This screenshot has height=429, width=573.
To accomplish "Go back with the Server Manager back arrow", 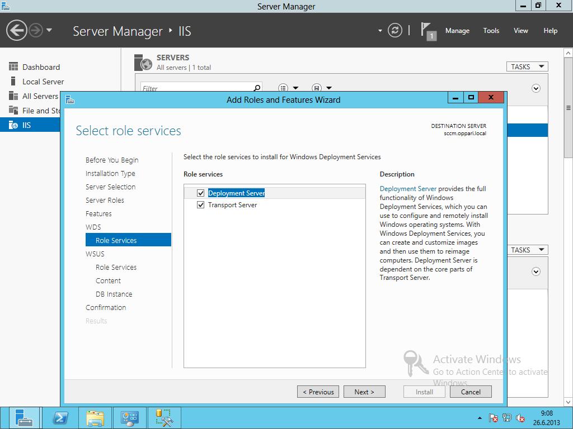I will [16, 30].
